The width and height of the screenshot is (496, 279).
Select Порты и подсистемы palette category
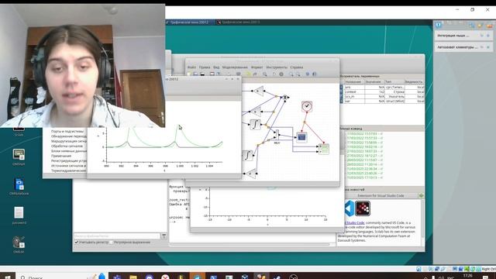67,131
